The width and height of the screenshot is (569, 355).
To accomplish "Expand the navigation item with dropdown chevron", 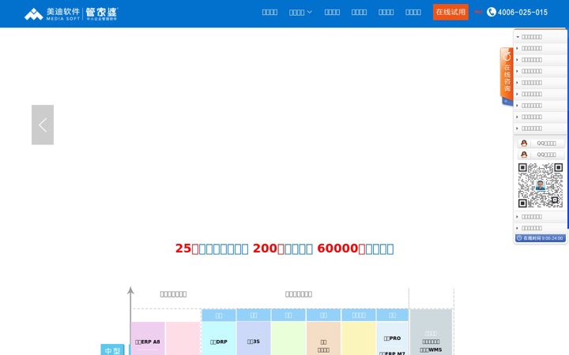I will pos(300,13).
